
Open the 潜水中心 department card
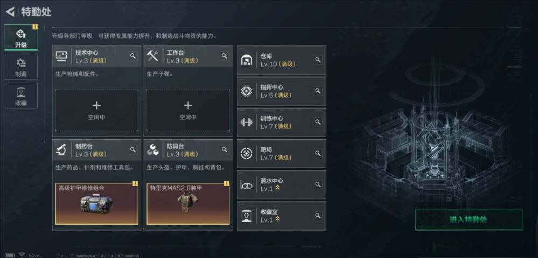click(x=282, y=185)
